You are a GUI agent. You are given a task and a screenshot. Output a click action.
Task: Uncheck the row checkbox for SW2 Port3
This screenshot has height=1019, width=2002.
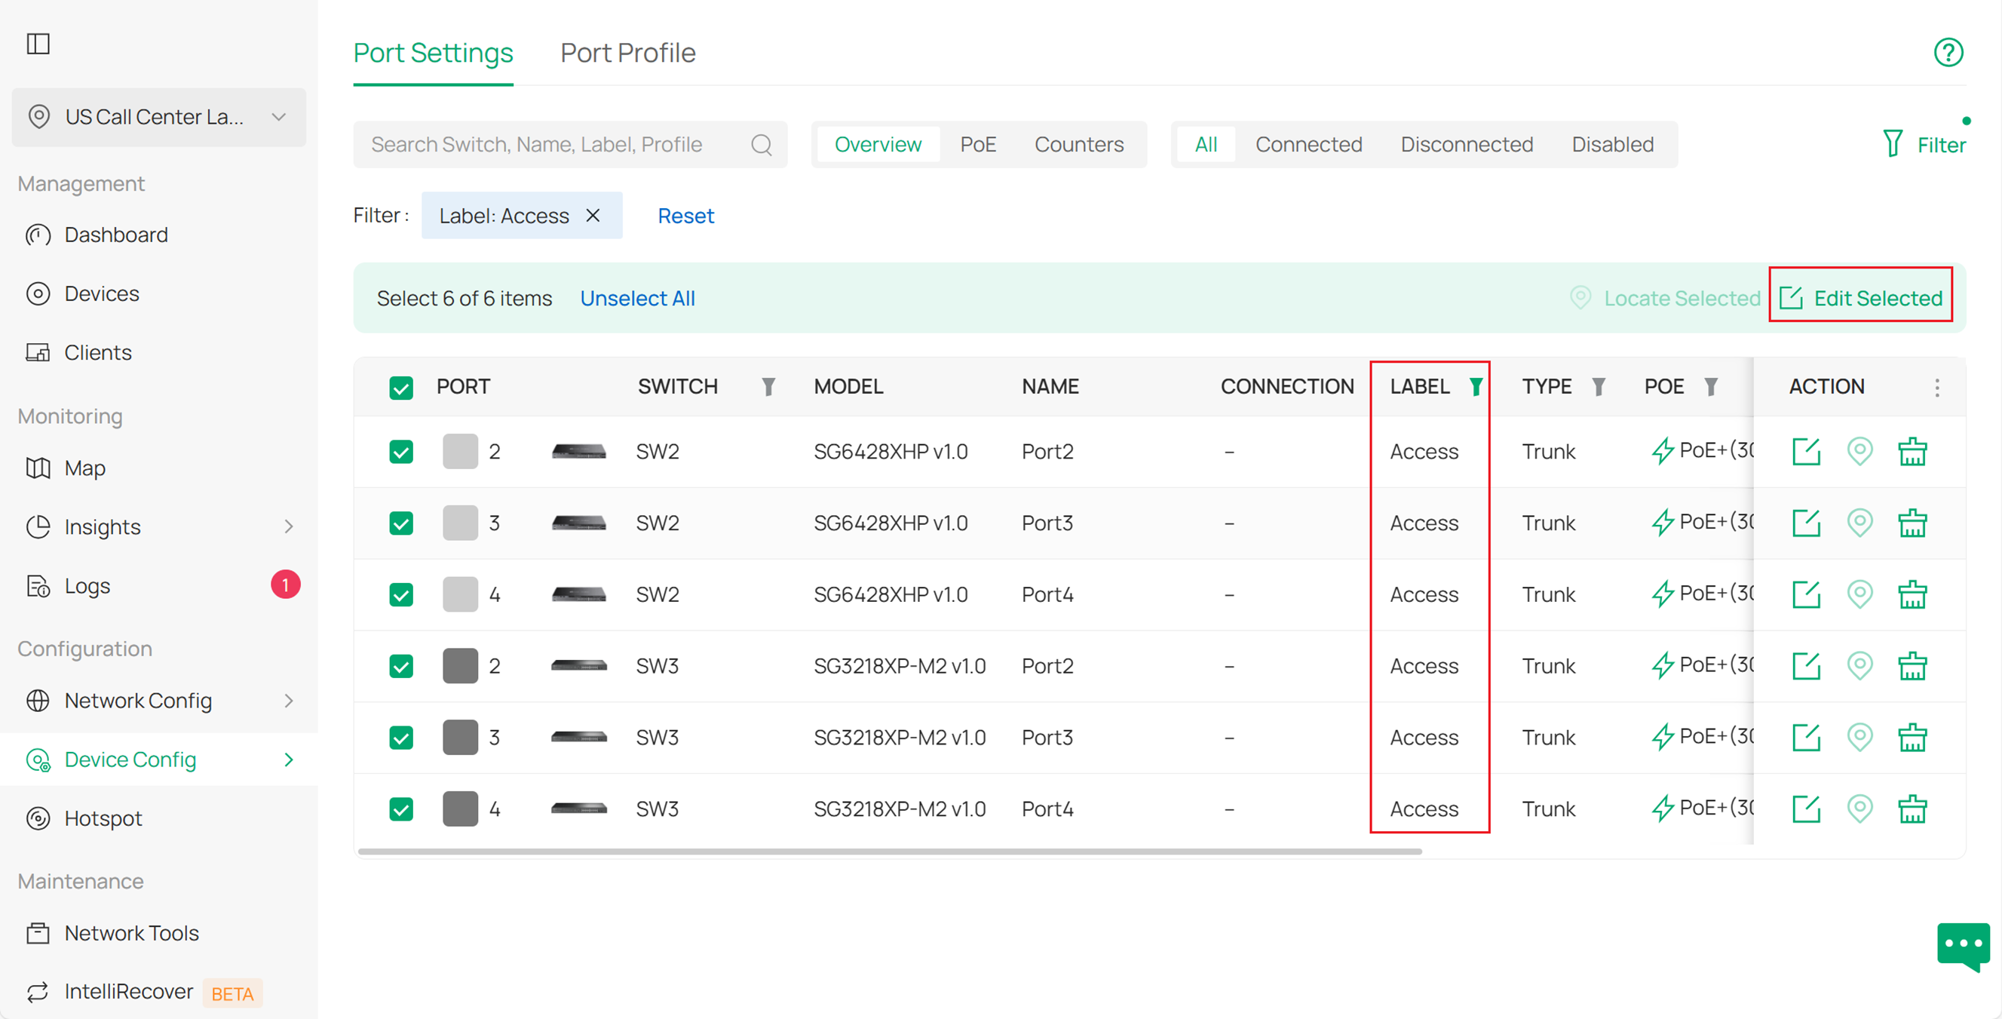tap(401, 523)
